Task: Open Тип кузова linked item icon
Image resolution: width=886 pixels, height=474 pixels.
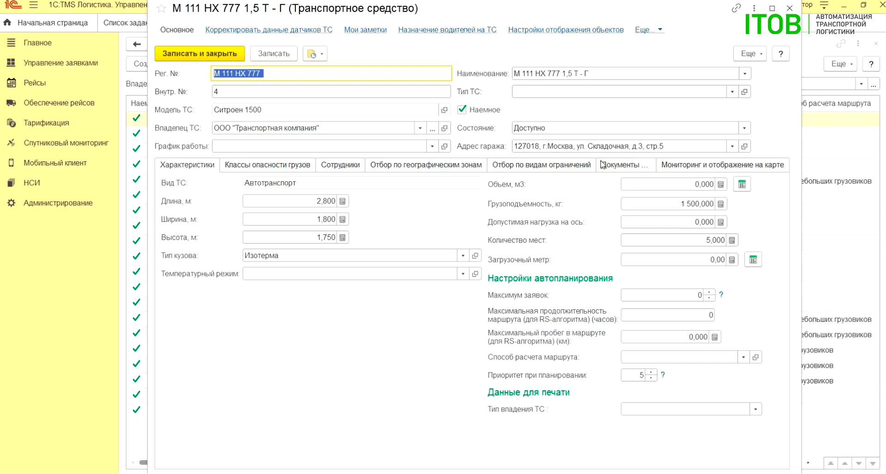Action: [475, 255]
